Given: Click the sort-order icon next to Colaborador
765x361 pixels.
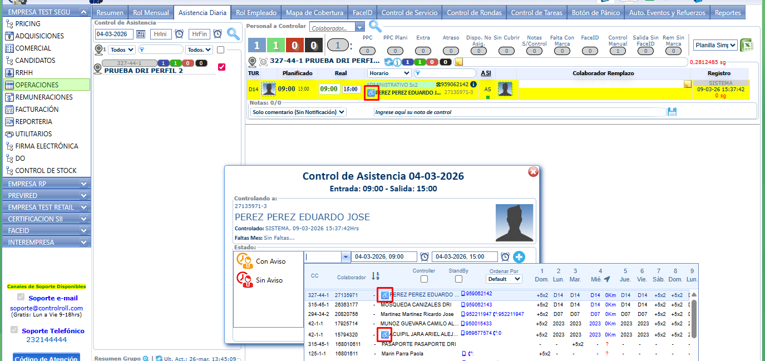Looking at the screenshot, I should [376, 276].
